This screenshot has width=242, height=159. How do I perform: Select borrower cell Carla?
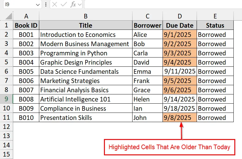[x=148, y=53]
